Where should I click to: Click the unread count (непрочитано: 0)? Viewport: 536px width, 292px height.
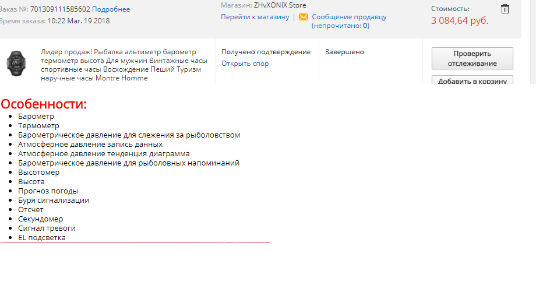(340, 26)
